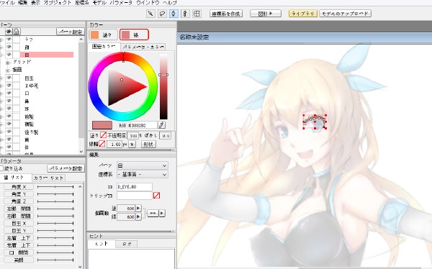Click the lock icon in parts header
This screenshot has height=269, width=432.
coord(17,32)
